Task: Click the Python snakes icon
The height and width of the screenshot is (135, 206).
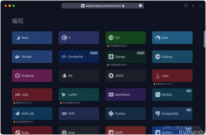Action: tap(111, 114)
